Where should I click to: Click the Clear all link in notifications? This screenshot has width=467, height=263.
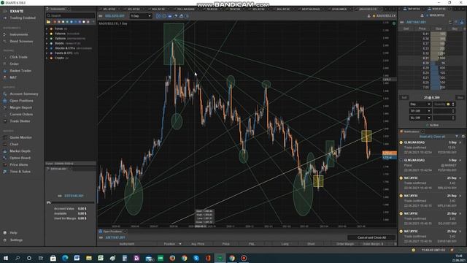click(439, 137)
